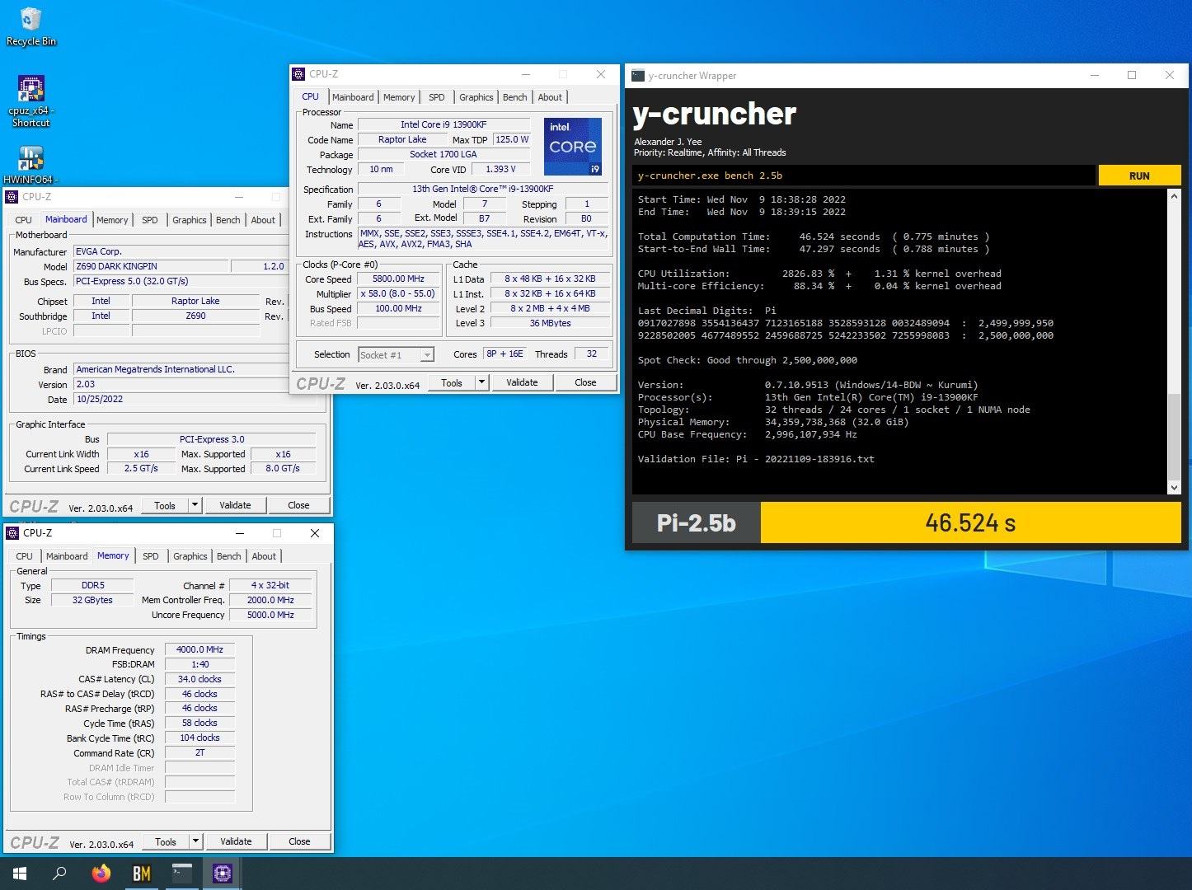The height and width of the screenshot is (890, 1192).
Task: Open the BM app in taskbar
Action: pos(141,874)
